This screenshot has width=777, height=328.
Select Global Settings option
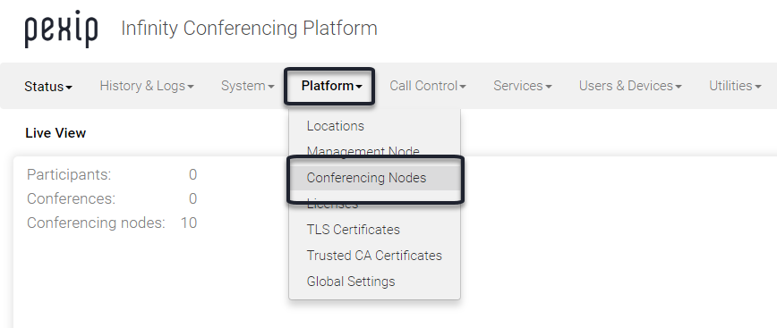351,281
